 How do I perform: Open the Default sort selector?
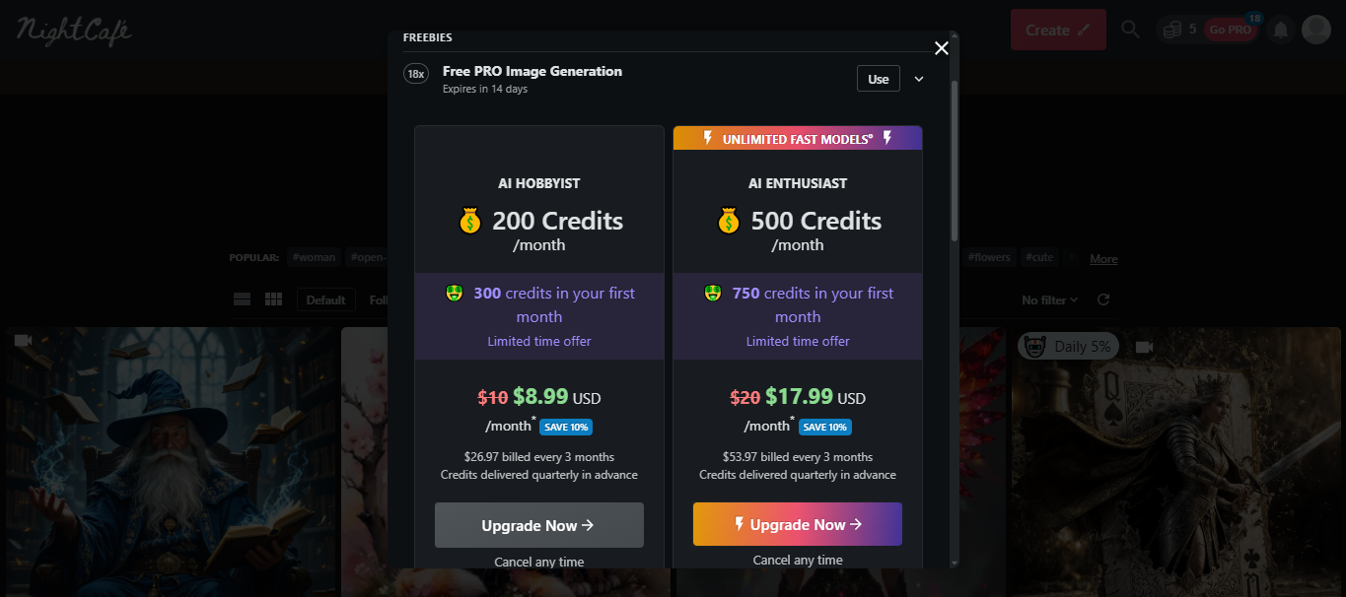pos(325,299)
